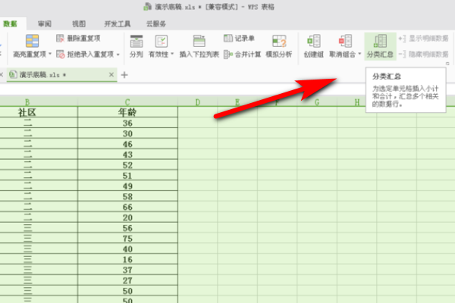Select cell with age 27
455x303 pixels.
pyautogui.click(x=127, y=280)
